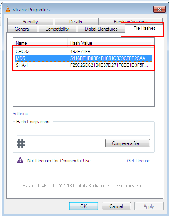The image size is (169, 216).
Task: Close the vlc.exe Properties dialog
Action: [x=159, y=10]
